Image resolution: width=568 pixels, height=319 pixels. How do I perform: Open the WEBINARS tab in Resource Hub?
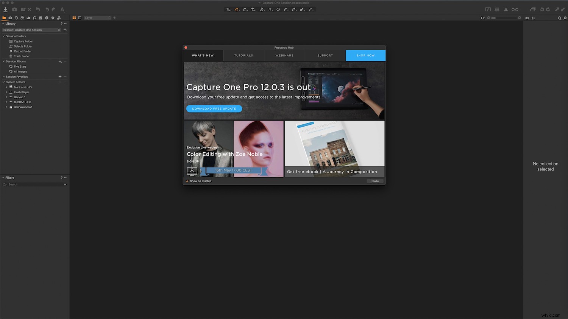[284, 55]
